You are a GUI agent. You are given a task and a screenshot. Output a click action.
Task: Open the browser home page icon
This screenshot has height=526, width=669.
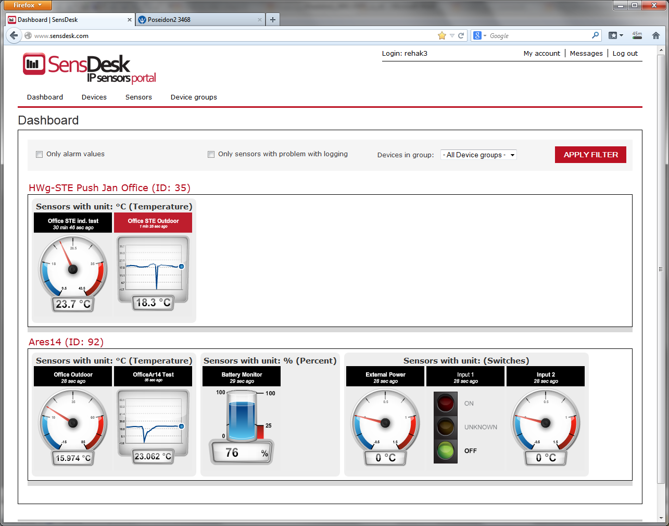click(x=656, y=35)
